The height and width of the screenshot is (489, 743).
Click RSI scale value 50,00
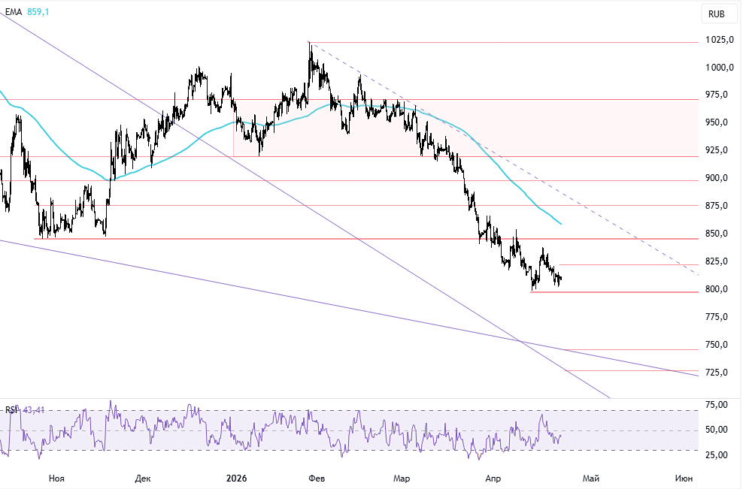(717, 430)
